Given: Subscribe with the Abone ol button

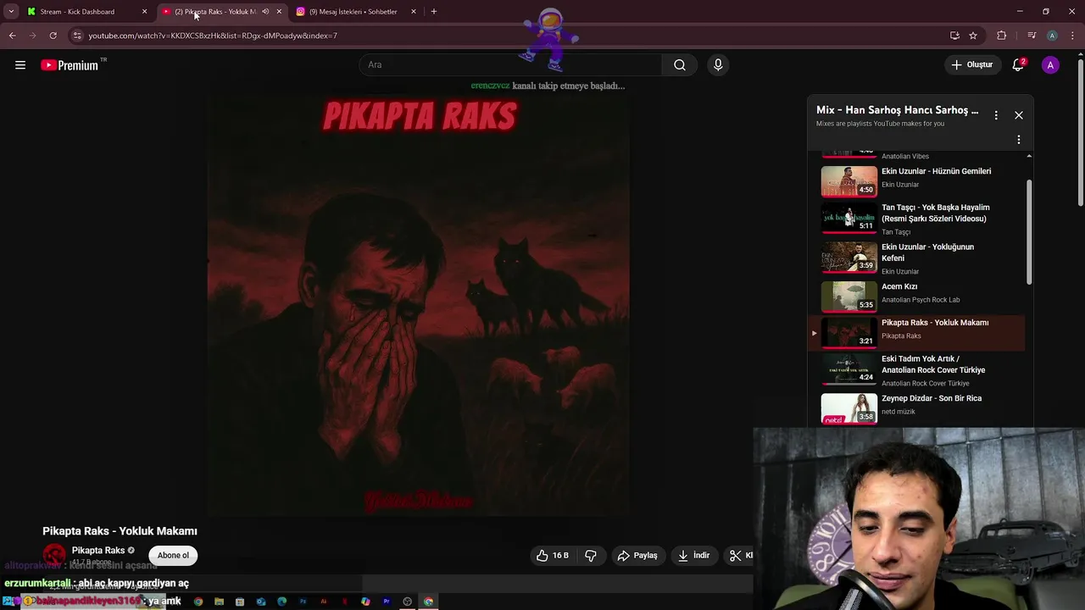Looking at the screenshot, I should [x=173, y=556].
